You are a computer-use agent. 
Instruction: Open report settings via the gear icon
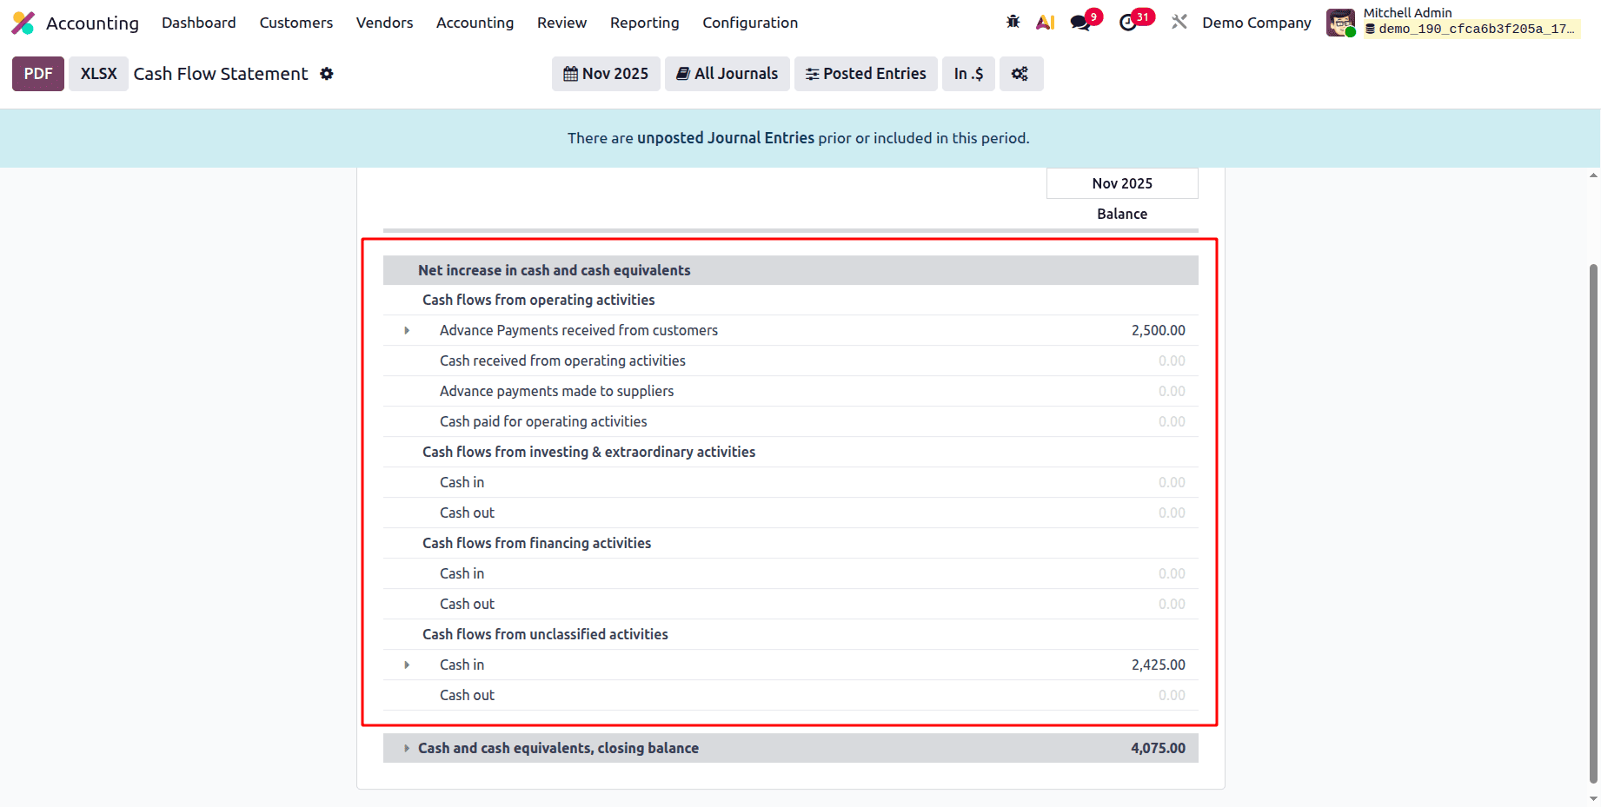pyautogui.click(x=326, y=74)
